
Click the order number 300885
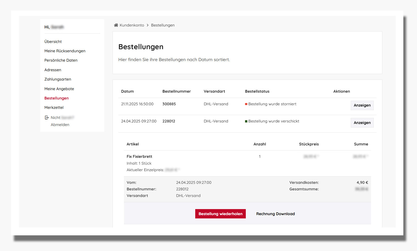pyautogui.click(x=169, y=104)
